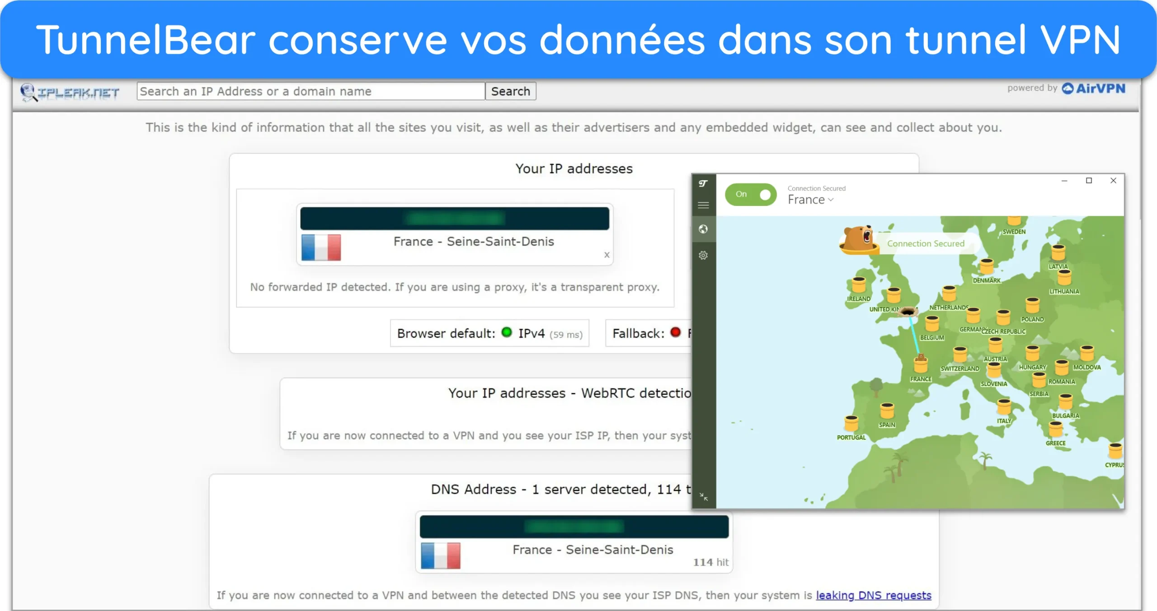Select the Serbia tunnel pot on map
The height and width of the screenshot is (611, 1157).
coord(1039,380)
